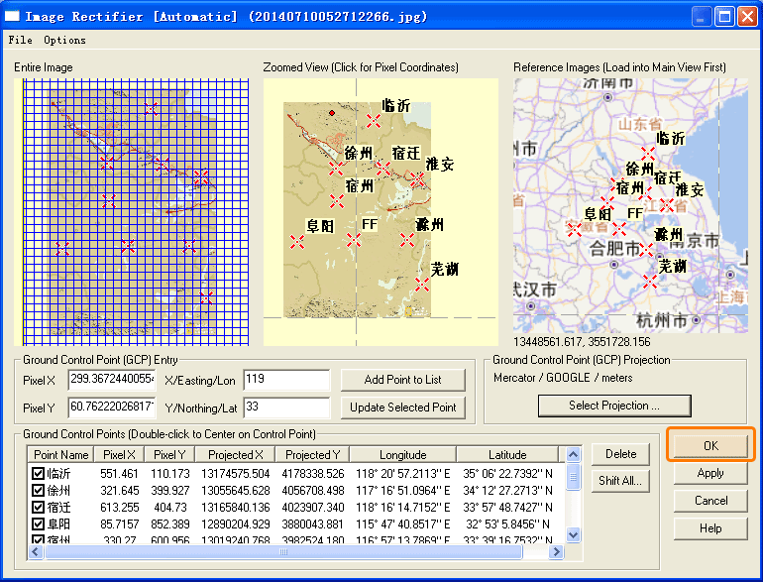The height and width of the screenshot is (582, 763).
Task: Click the OK button
Action: point(710,445)
